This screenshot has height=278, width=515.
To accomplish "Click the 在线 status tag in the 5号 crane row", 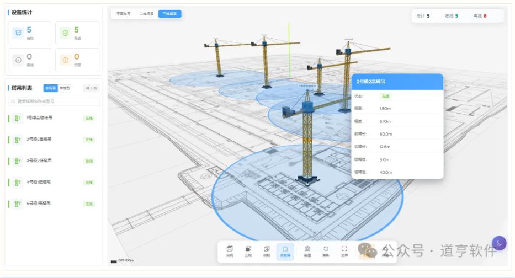I will pyautogui.click(x=89, y=204).
